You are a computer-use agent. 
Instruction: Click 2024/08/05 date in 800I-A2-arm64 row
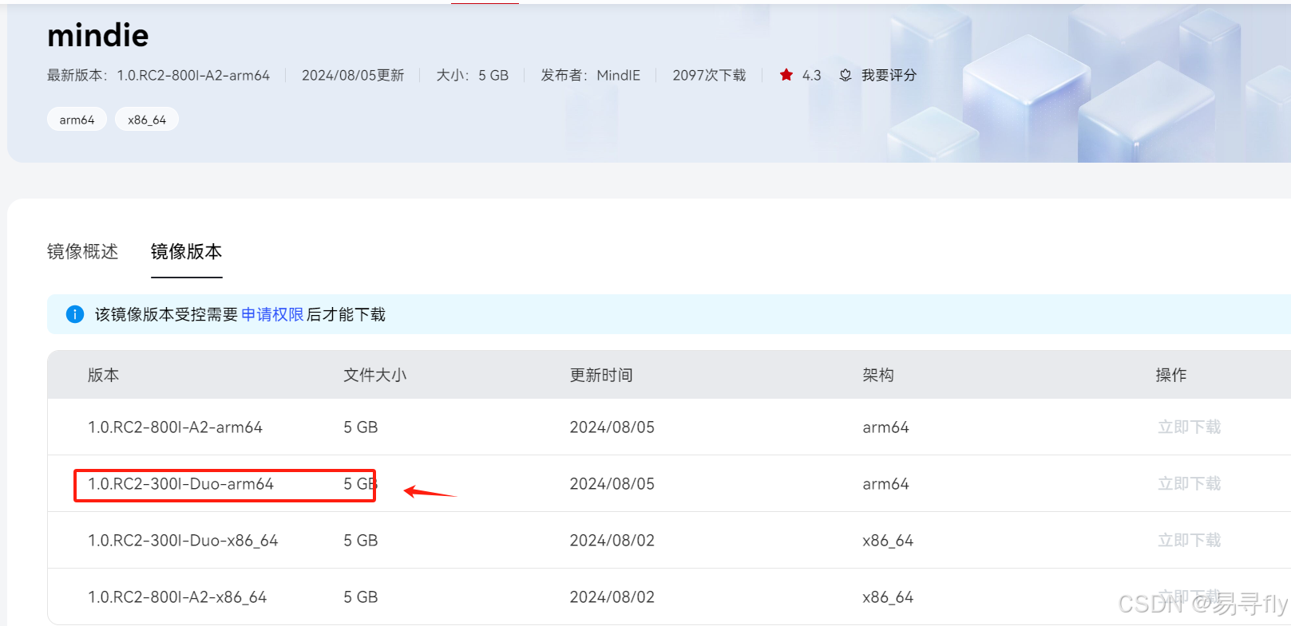pos(612,427)
